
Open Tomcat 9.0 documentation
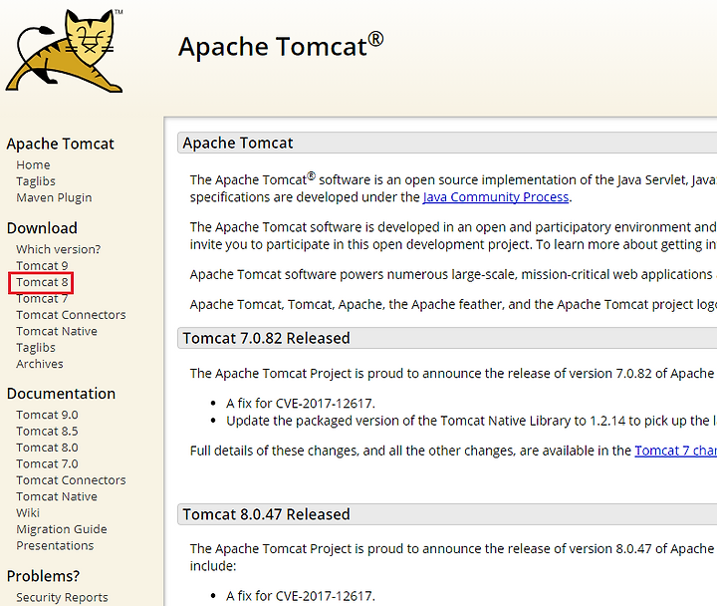[47, 415]
